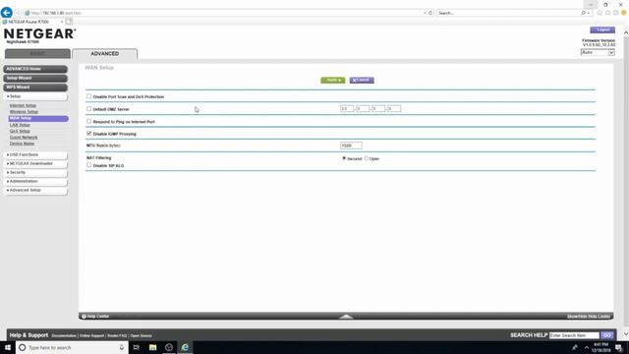Viewport: 629px width, 354px height.
Task: Click GO next to search help
Action: pyautogui.click(x=607, y=335)
